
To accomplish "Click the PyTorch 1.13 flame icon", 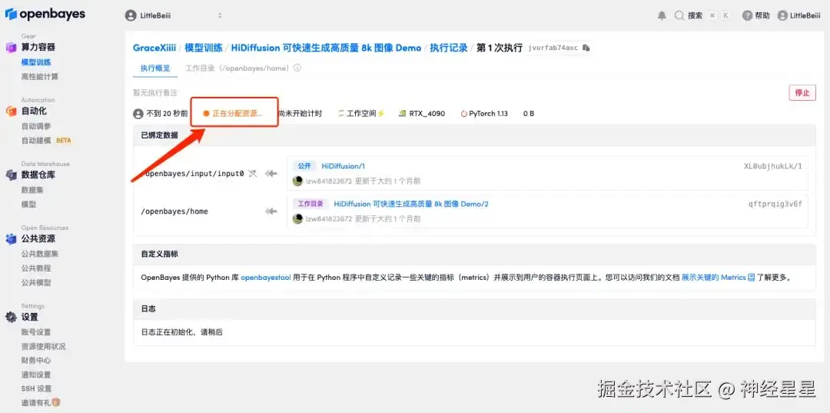I will coord(464,113).
